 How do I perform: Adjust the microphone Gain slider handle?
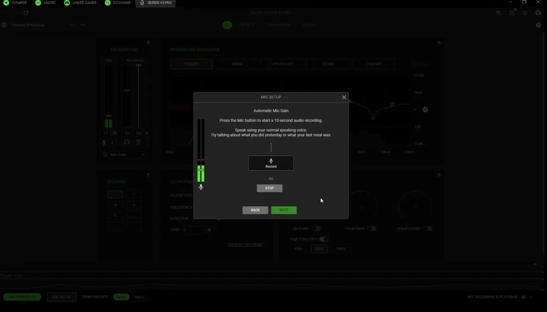[x=108, y=116]
